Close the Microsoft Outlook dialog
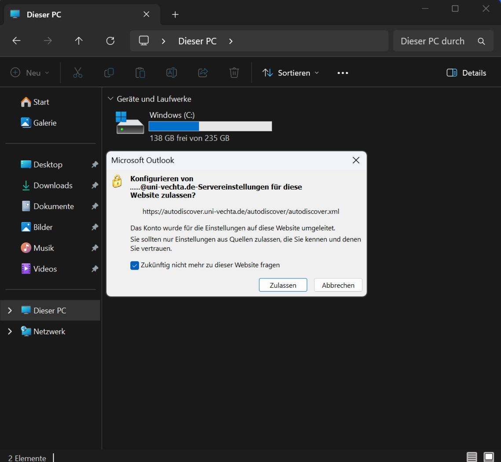 pos(356,160)
